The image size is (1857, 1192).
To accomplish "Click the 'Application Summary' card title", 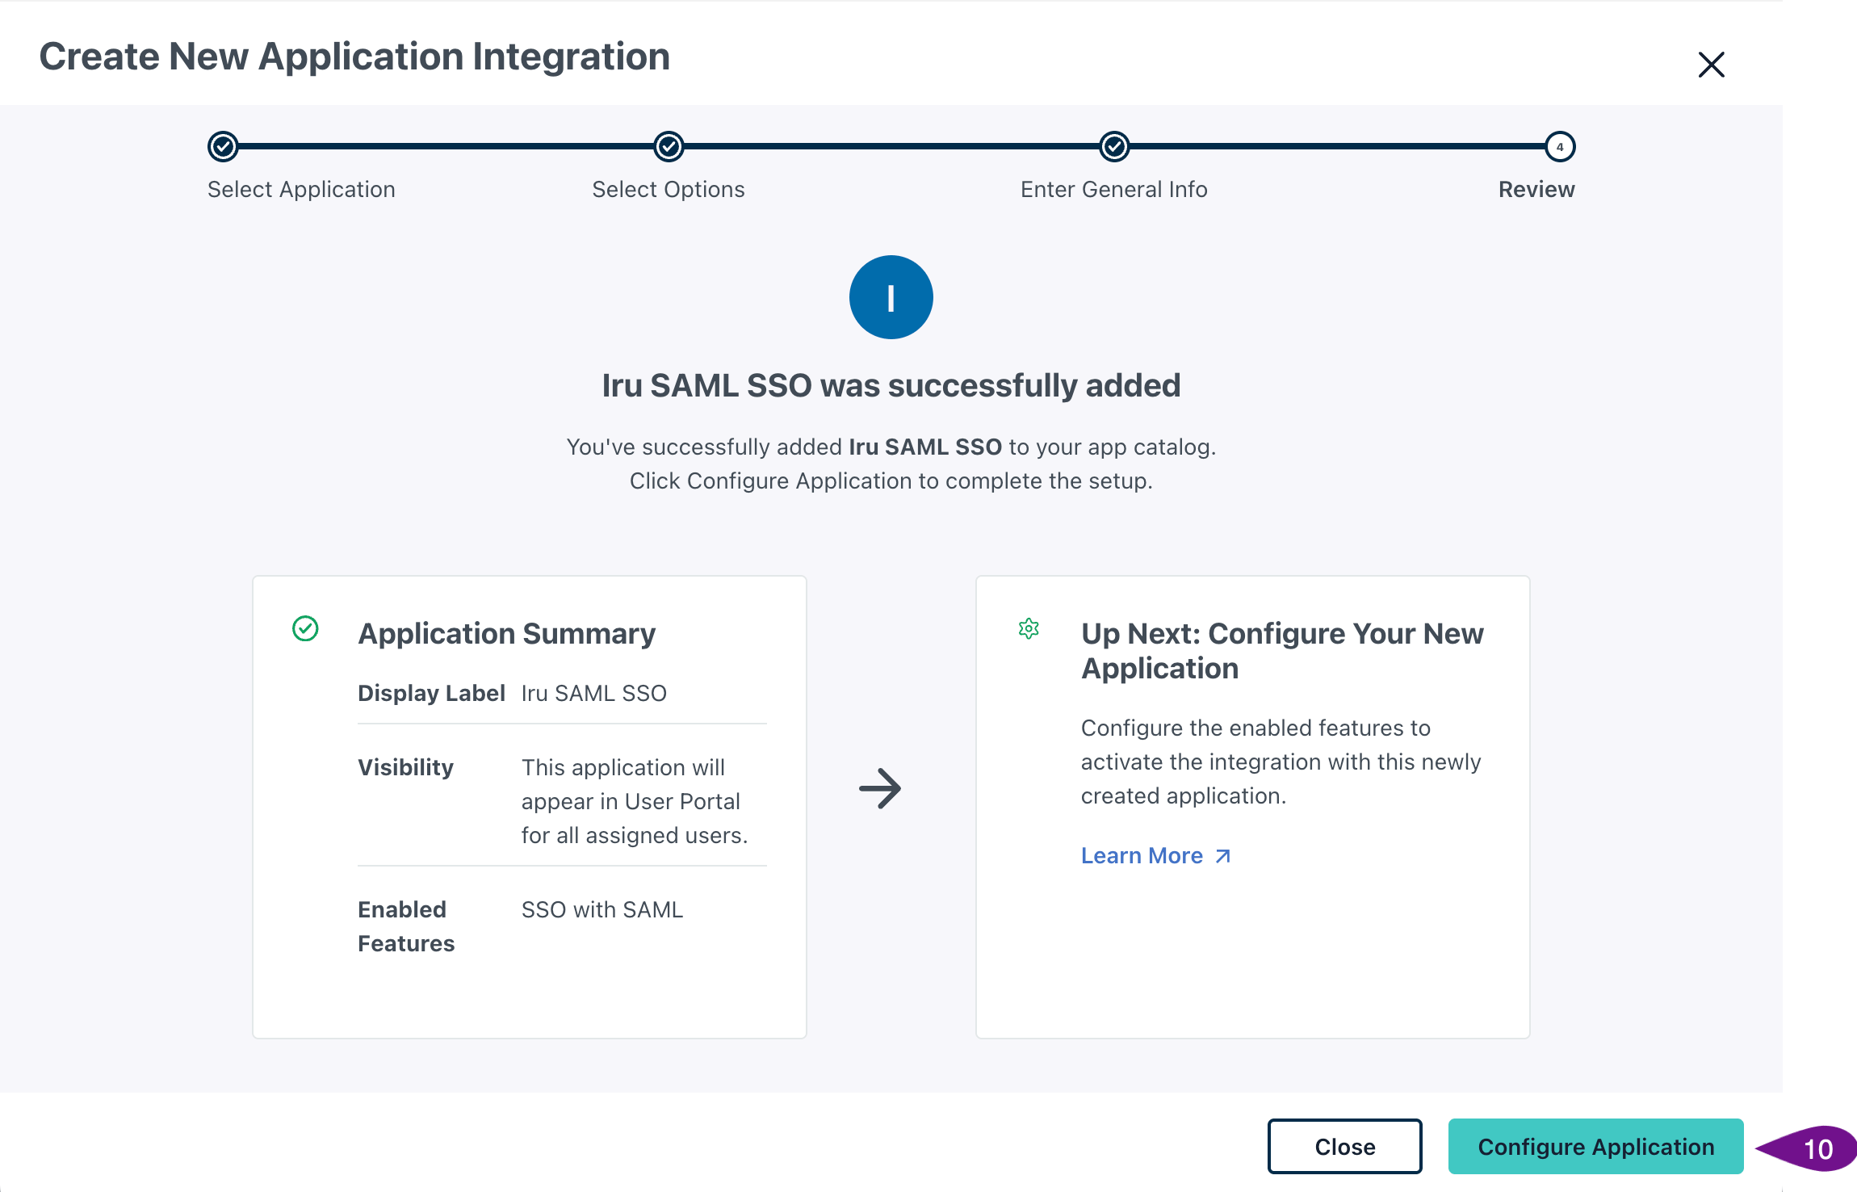I will click(507, 633).
